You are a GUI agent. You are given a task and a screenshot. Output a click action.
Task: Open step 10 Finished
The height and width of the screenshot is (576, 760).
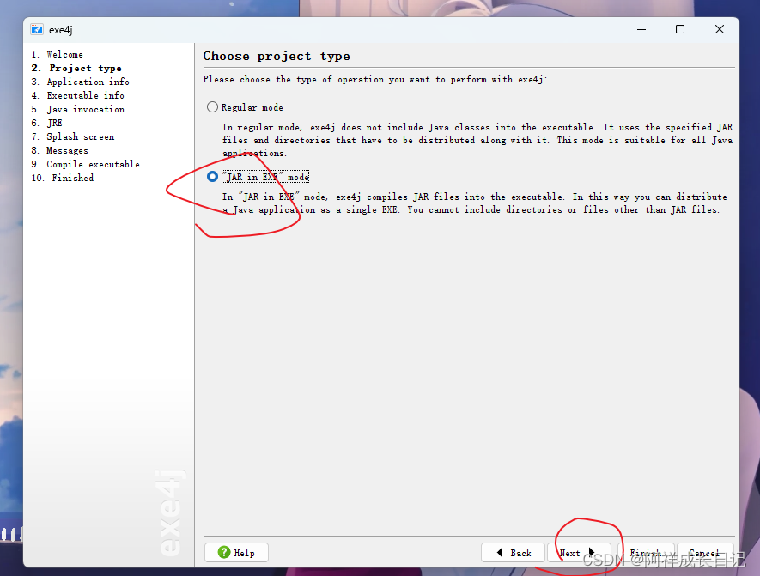pyautogui.click(x=63, y=178)
